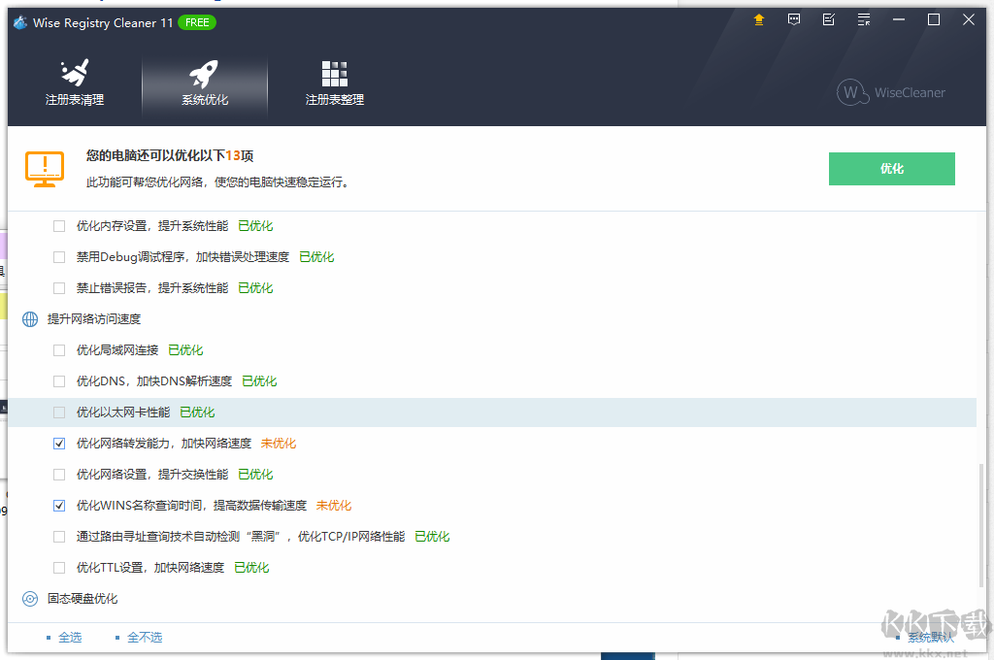Open the upgrade arrow icon in titlebar
Screen dimensions: 994x660
[758, 18]
